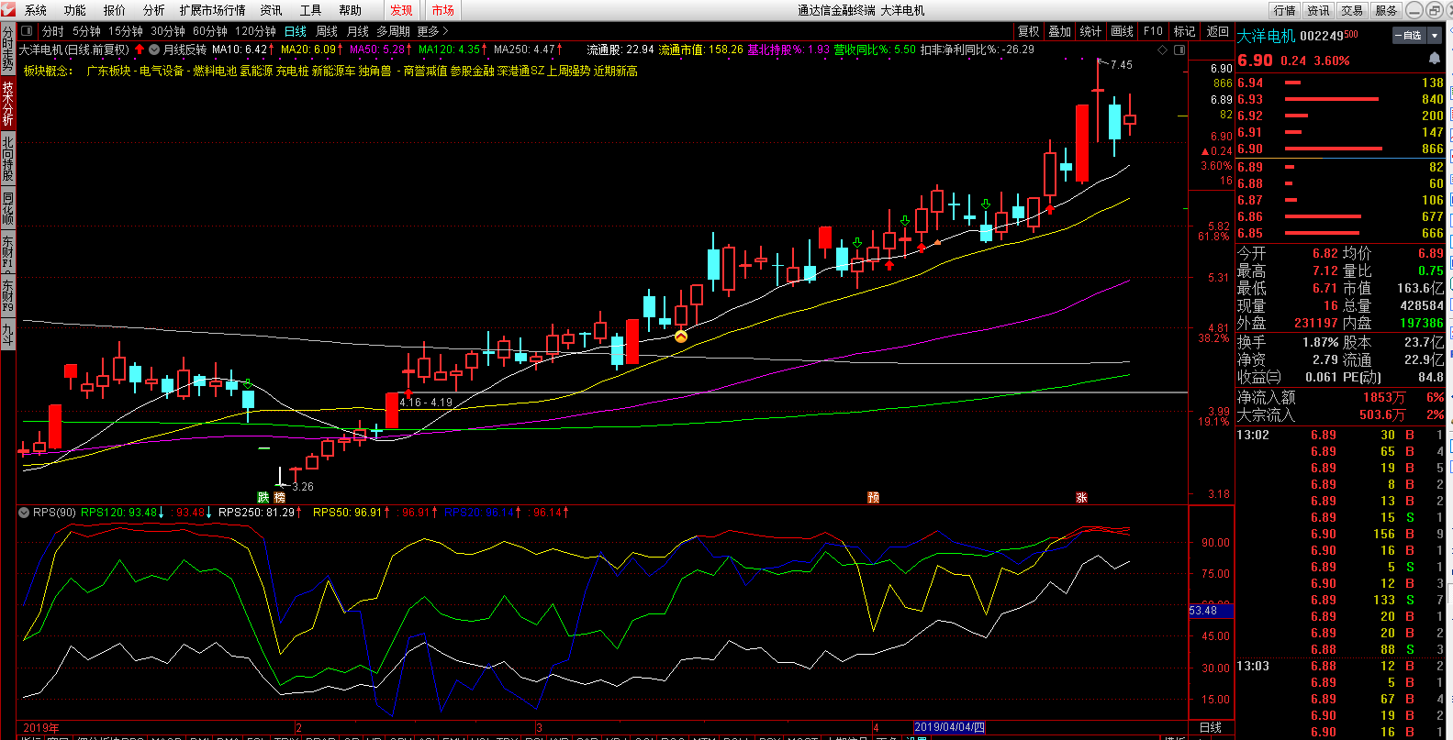Image resolution: width=1453 pixels, height=740 pixels.
Task: Select the 60分钟 period
Action: pyautogui.click(x=210, y=31)
